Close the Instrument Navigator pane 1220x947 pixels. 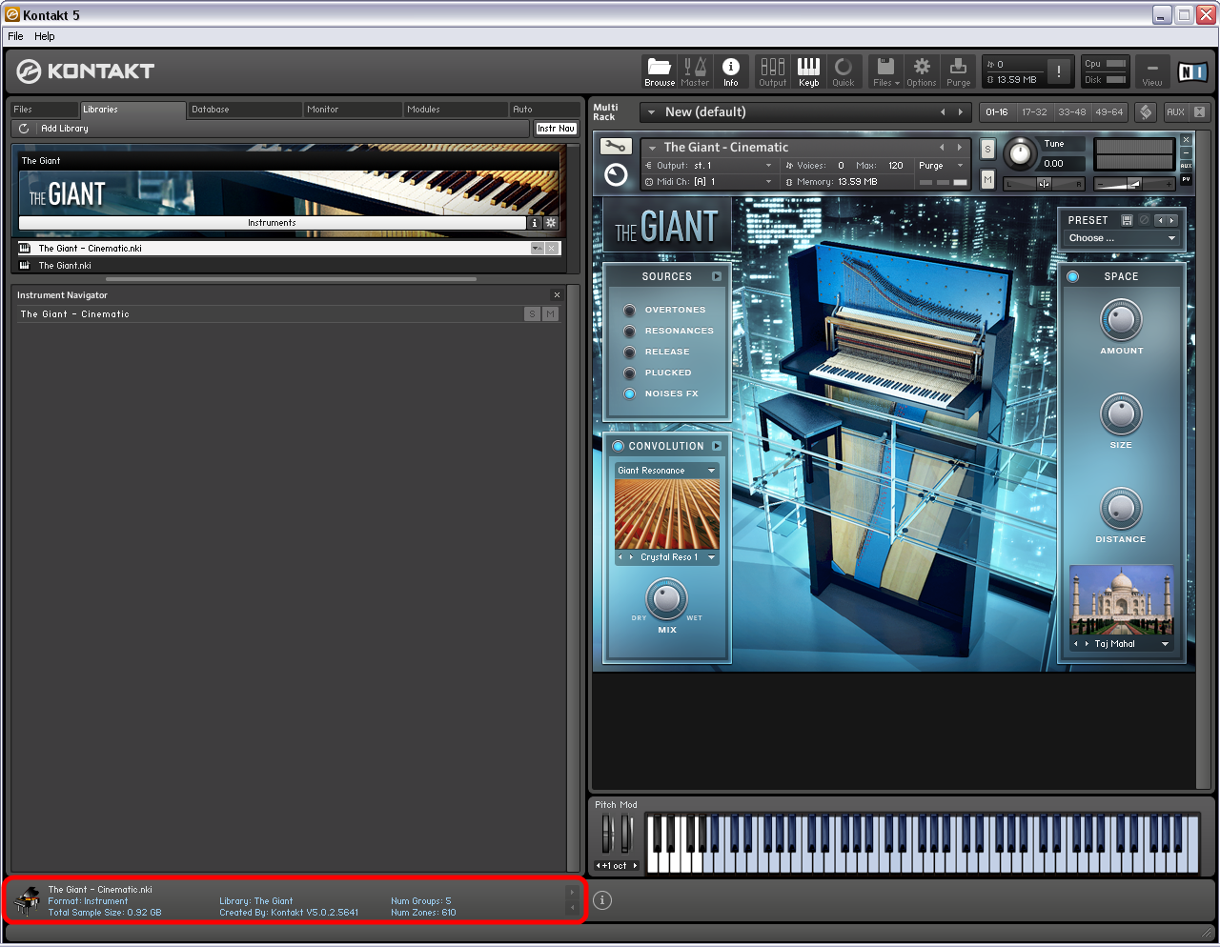(557, 295)
